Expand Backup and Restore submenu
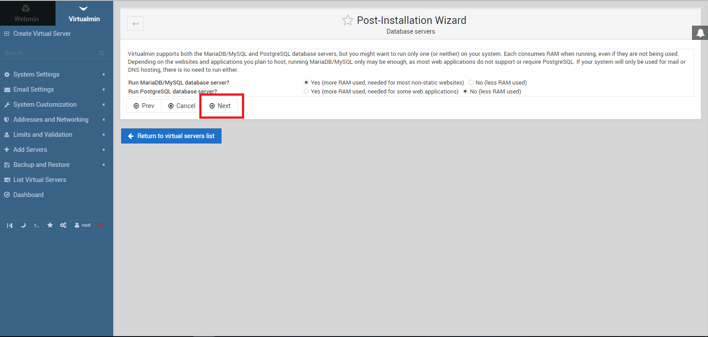Image resolution: width=708 pixels, height=337 pixels. point(56,165)
